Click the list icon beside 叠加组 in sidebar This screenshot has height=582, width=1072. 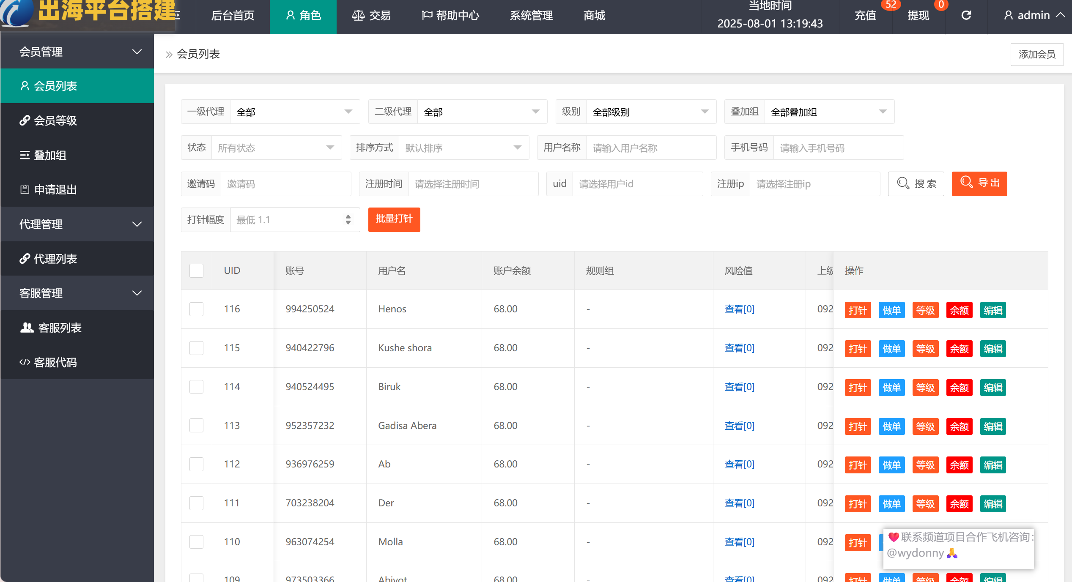coord(25,155)
